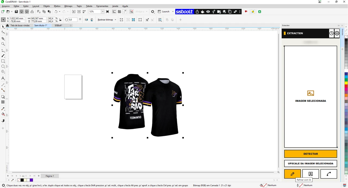Image resolution: width=348 pixels, height=188 pixels.
Task: Expand the zoom level dropdown
Action: click(x=102, y=12)
